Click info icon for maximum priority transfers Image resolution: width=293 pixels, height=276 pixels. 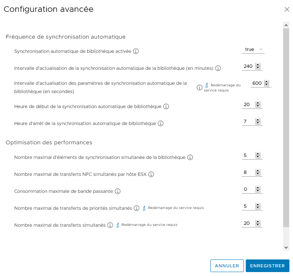(137, 208)
